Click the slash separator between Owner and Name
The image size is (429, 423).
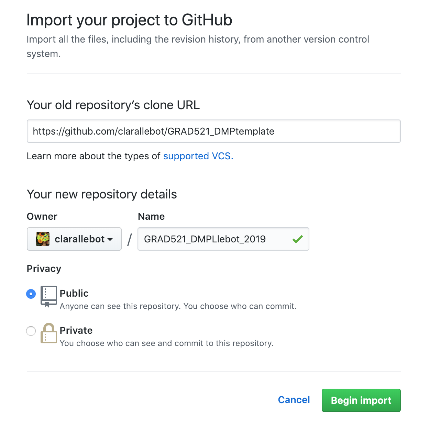[130, 239]
